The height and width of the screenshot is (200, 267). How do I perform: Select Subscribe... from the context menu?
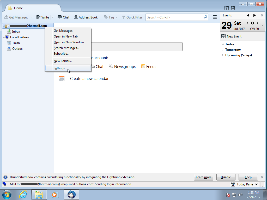[62, 54]
